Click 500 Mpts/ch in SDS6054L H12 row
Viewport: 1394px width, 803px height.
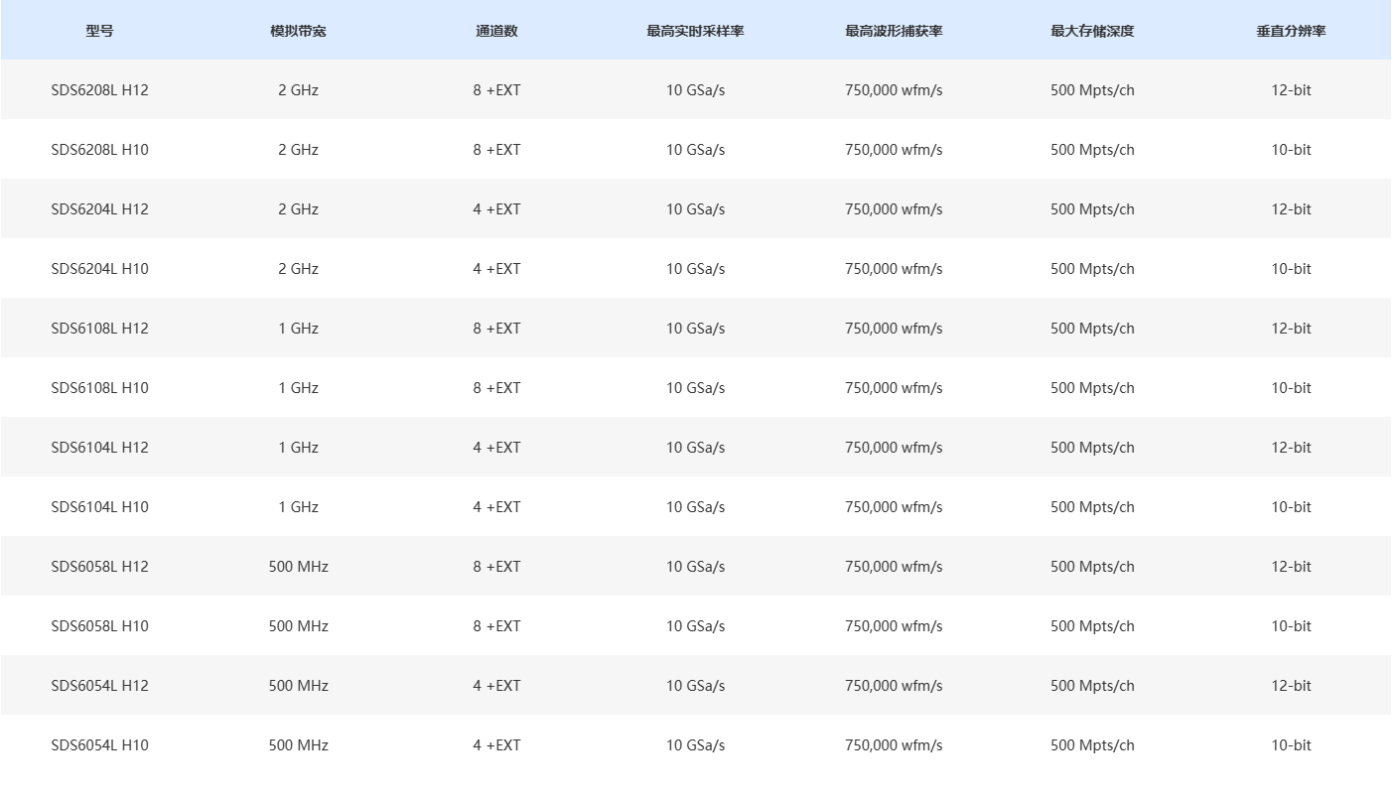(x=1092, y=686)
